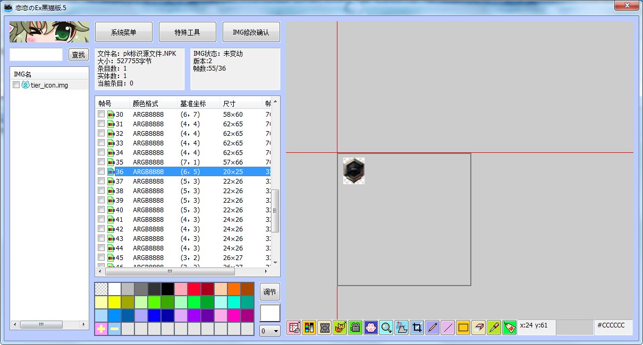Add a color with the plus palette icon
This screenshot has width=643, height=345.
(101, 329)
